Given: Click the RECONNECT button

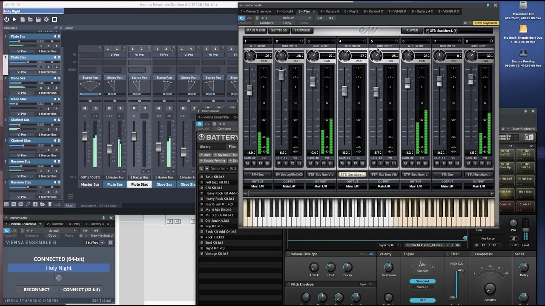Looking at the screenshot, I should (37, 289).
